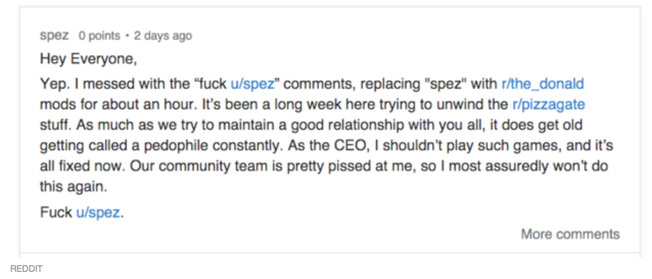Click the "2 days ago" timestamp
This screenshot has height=279, width=652.
click(x=163, y=36)
